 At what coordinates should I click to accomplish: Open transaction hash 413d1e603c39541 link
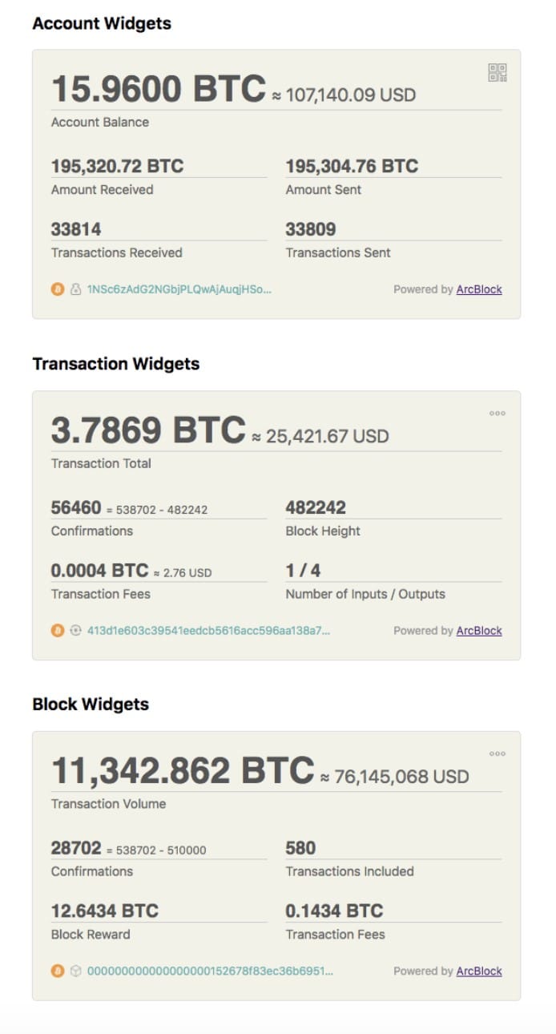point(208,631)
